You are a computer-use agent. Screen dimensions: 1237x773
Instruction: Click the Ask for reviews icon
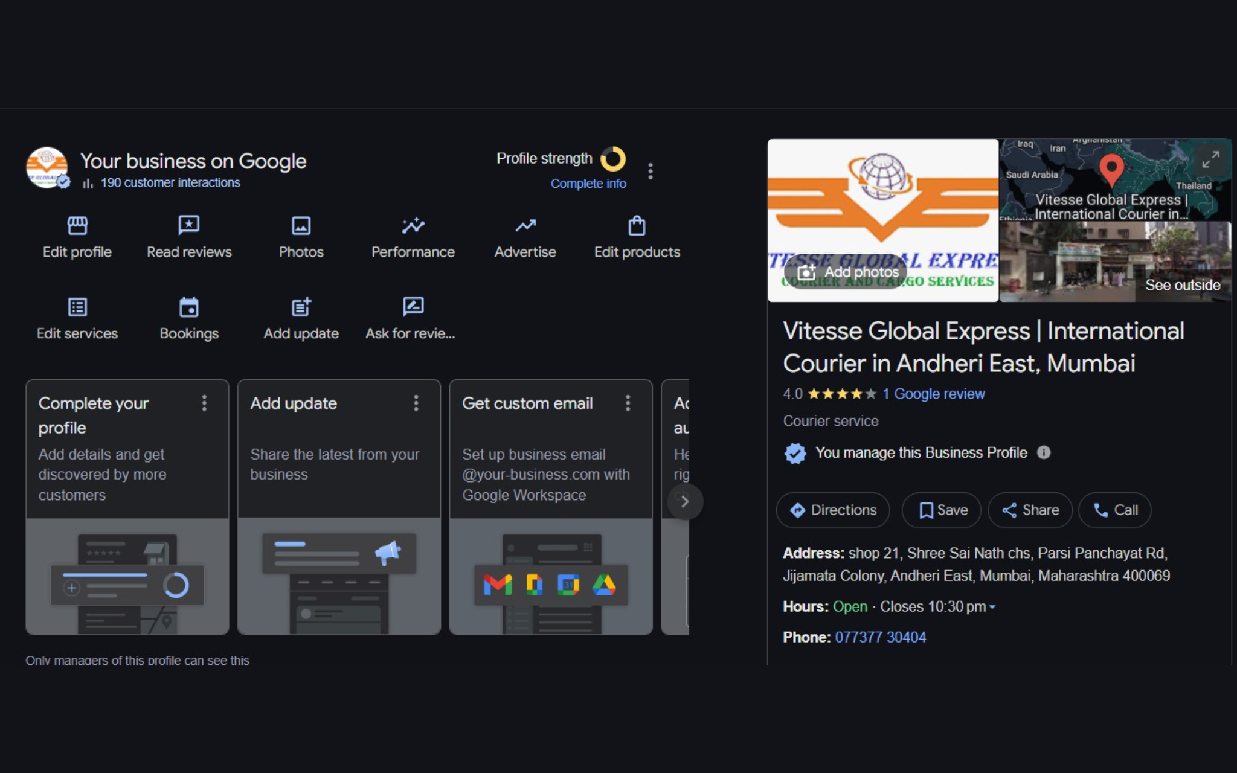pyautogui.click(x=413, y=307)
